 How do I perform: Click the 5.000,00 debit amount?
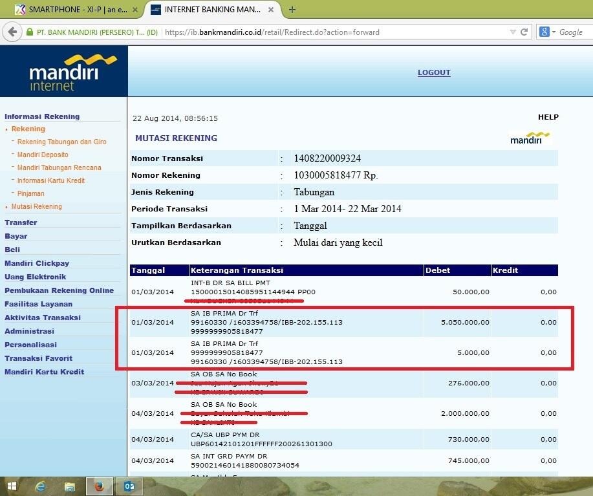(473, 352)
